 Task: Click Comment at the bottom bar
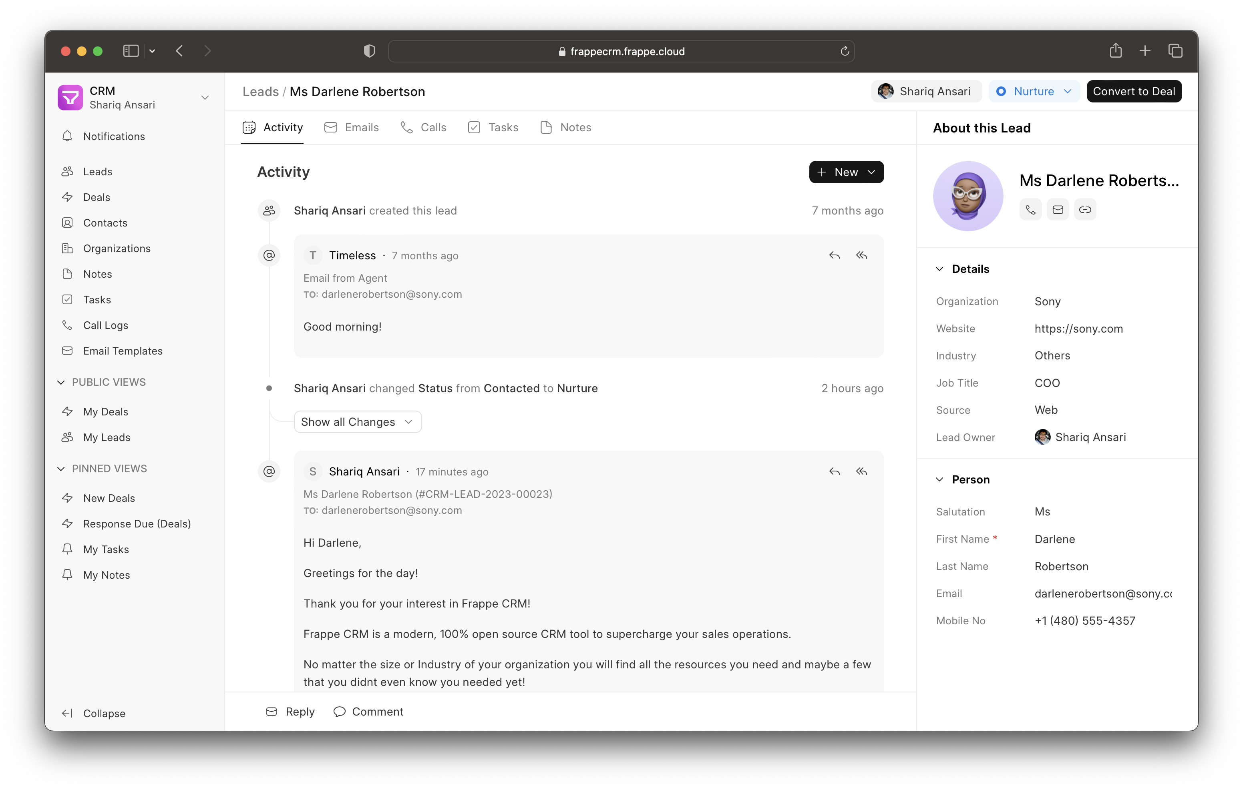pyautogui.click(x=378, y=712)
